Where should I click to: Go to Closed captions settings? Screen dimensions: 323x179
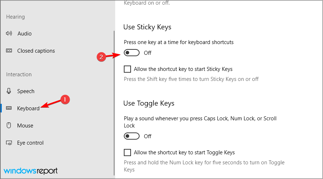[36, 51]
